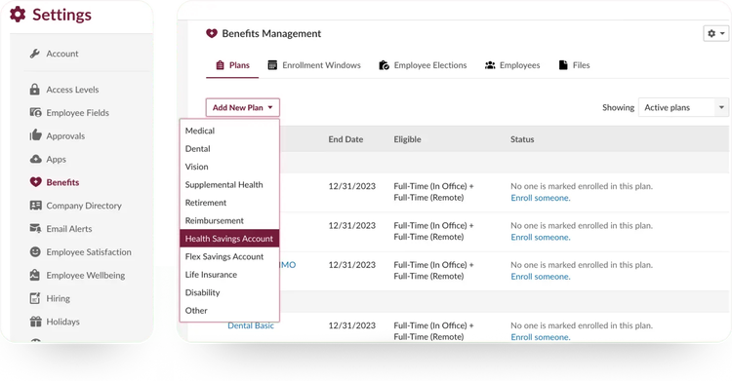Click the Benefits Management heart icon
This screenshot has width=732, height=381.
point(212,33)
